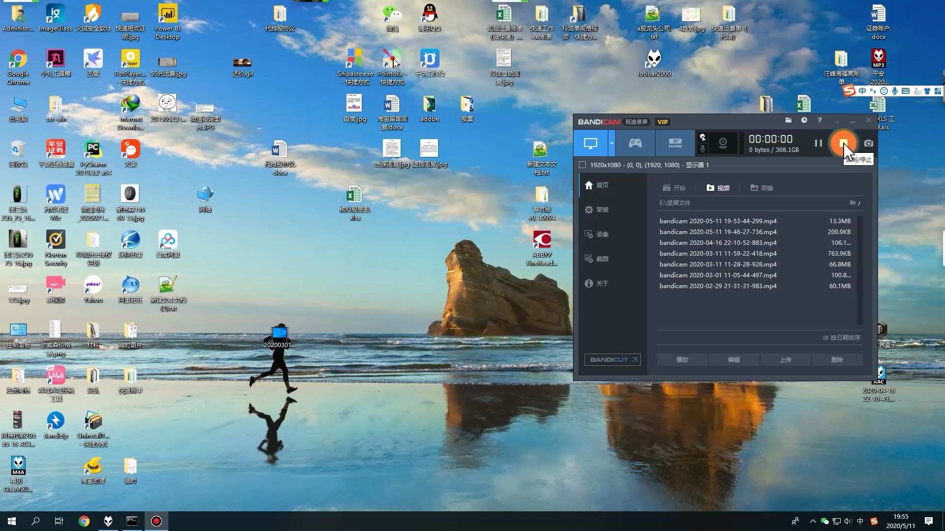945x531 pixels.
Task: Open ABBYY FineReader desktop icon
Action: pyautogui.click(x=542, y=248)
